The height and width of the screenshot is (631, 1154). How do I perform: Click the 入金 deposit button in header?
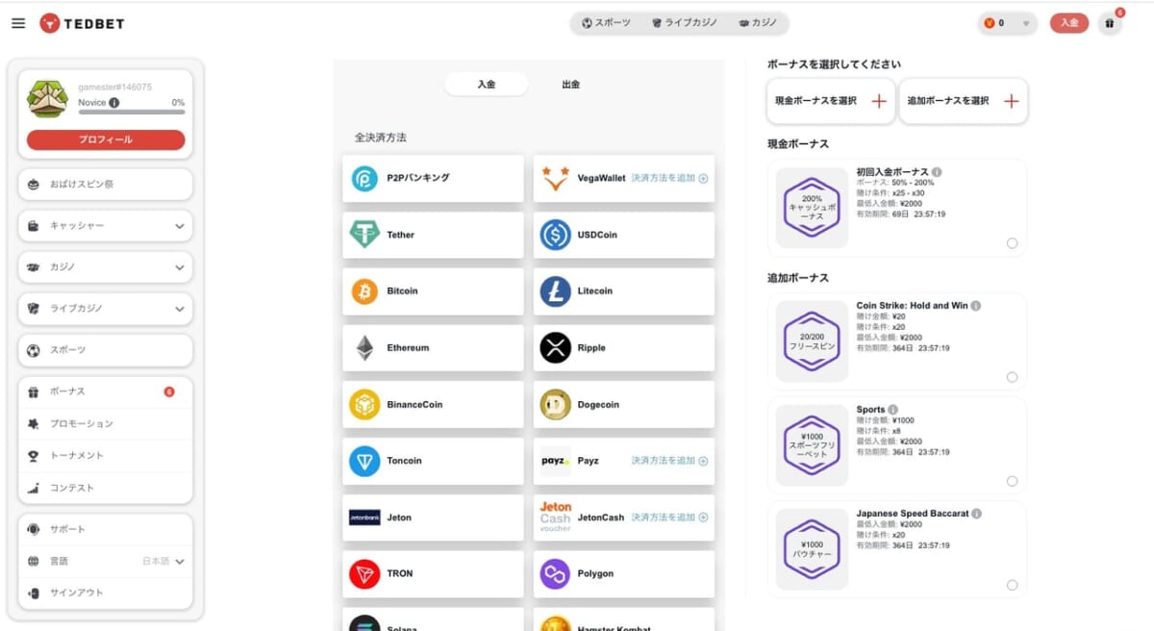pos(1068,23)
